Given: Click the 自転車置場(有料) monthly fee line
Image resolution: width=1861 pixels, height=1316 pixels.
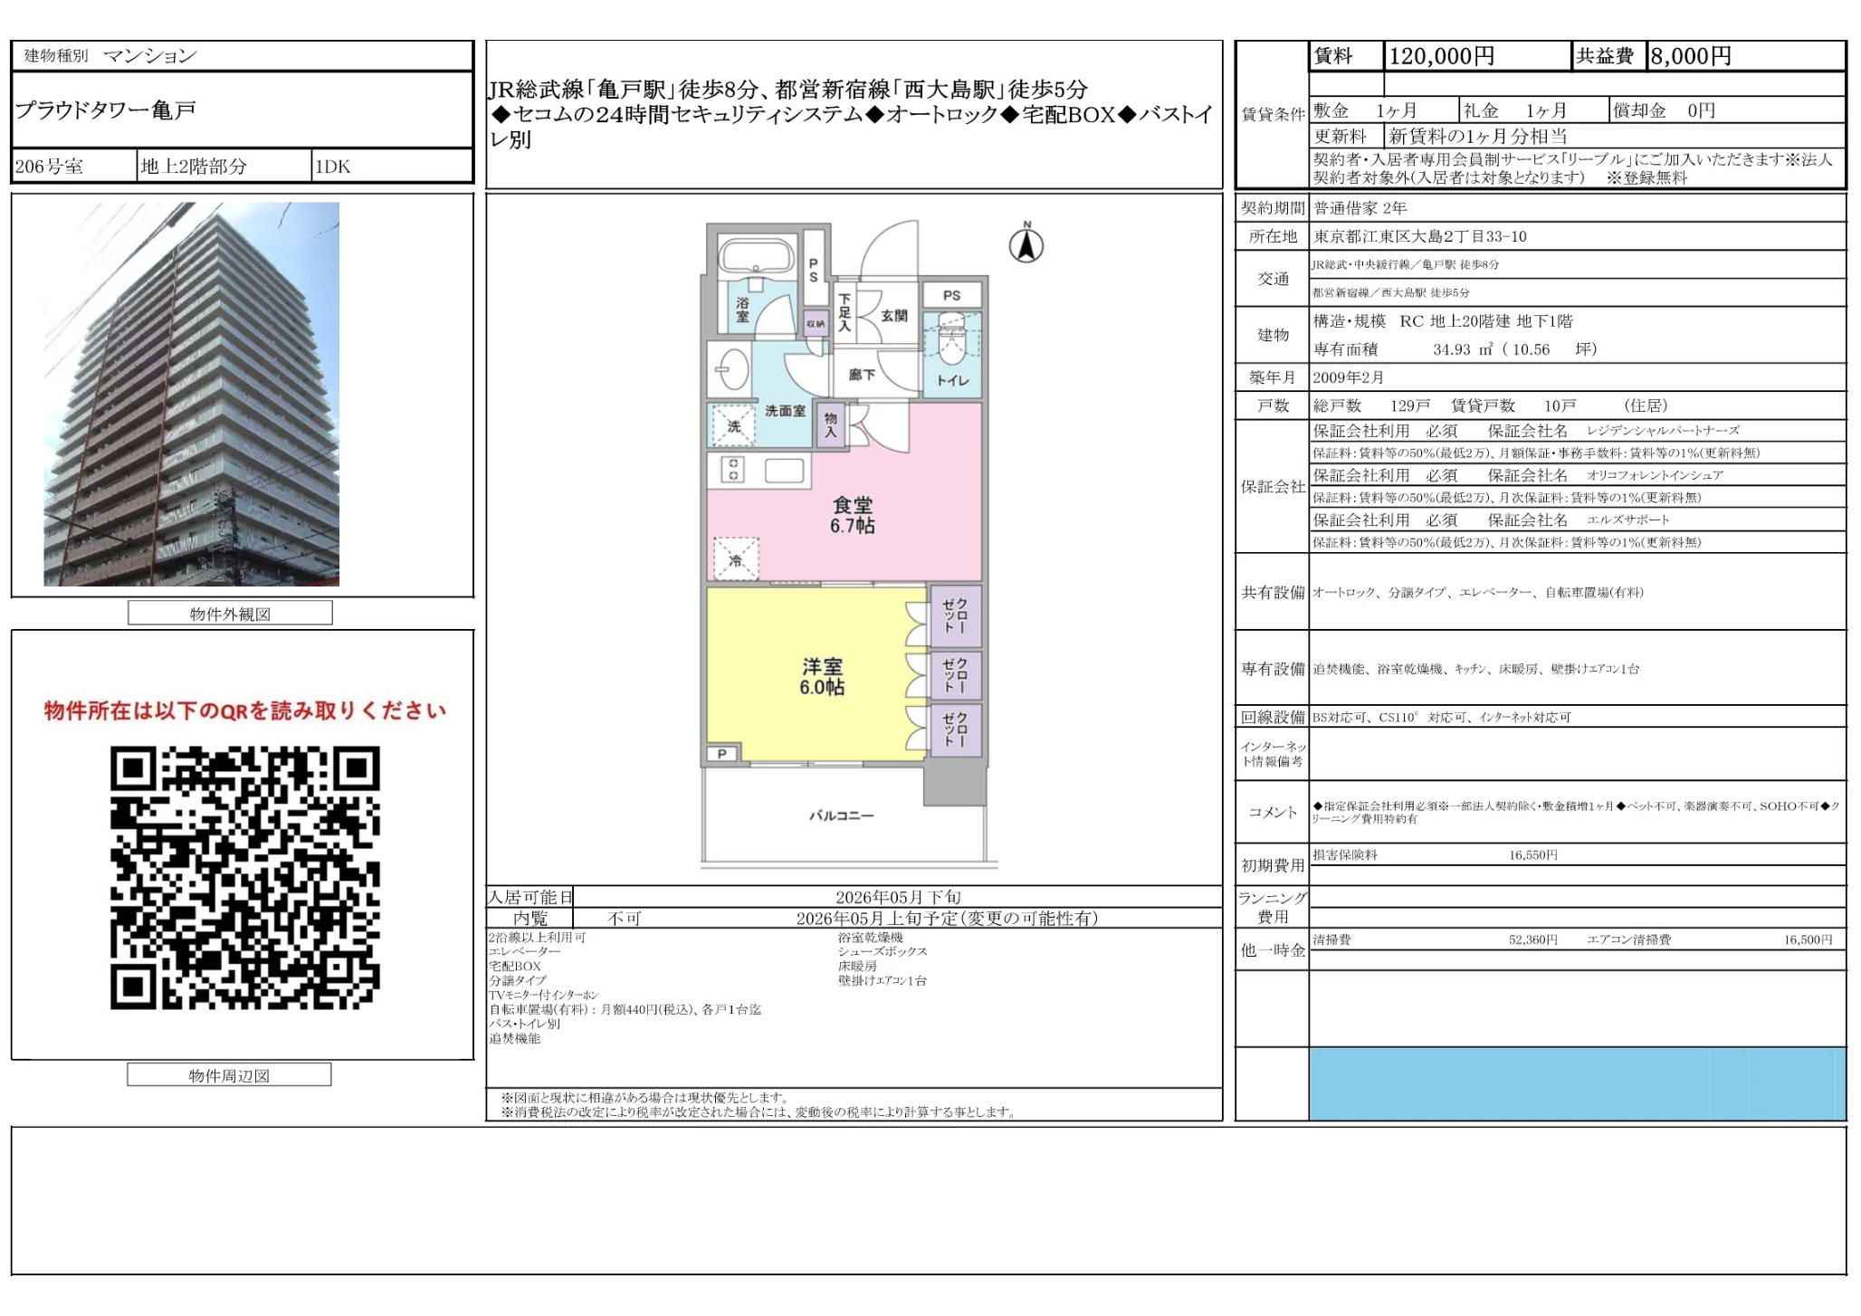Looking at the screenshot, I should point(625,1010).
